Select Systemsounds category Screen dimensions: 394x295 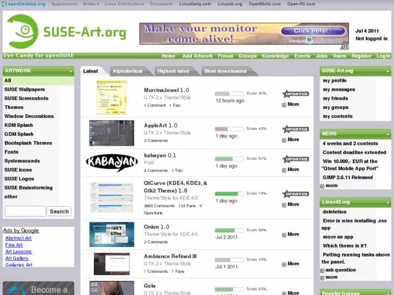coord(22,161)
